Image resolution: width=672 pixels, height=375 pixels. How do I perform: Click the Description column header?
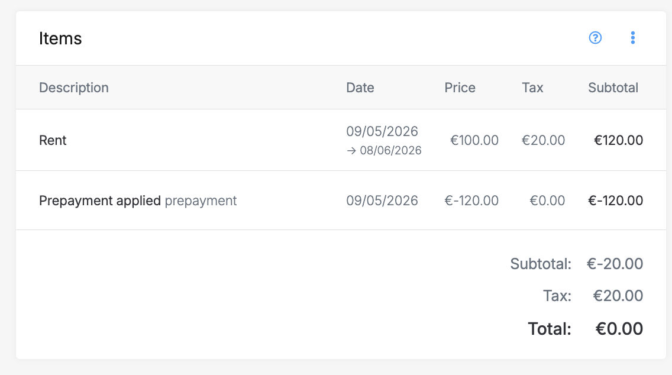tap(74, 88)
